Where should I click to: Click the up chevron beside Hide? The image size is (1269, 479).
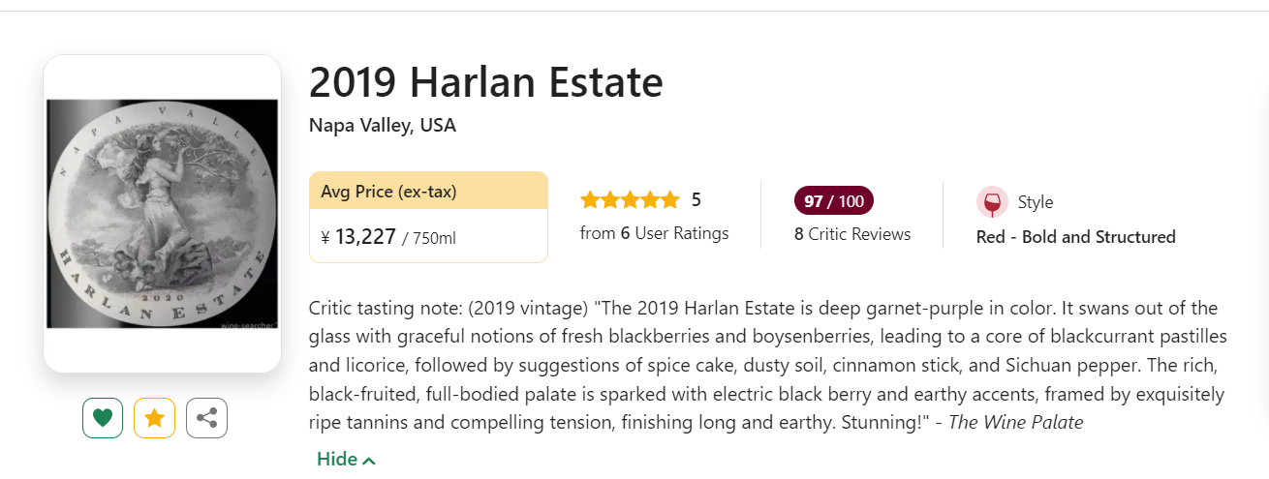(369, 461)
